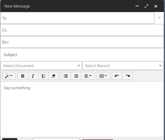Insert an unordered bullet list
This screenshot has height=140, width=165.
66,76
